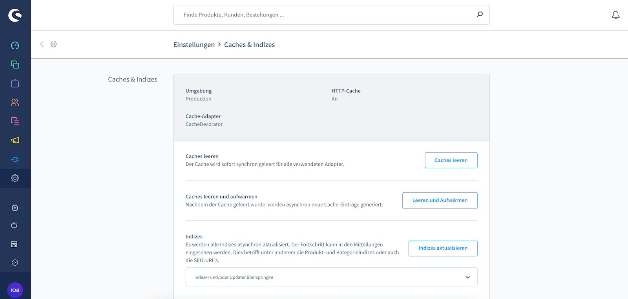Open Marketing via the megaphone icon

coord(15,140)
